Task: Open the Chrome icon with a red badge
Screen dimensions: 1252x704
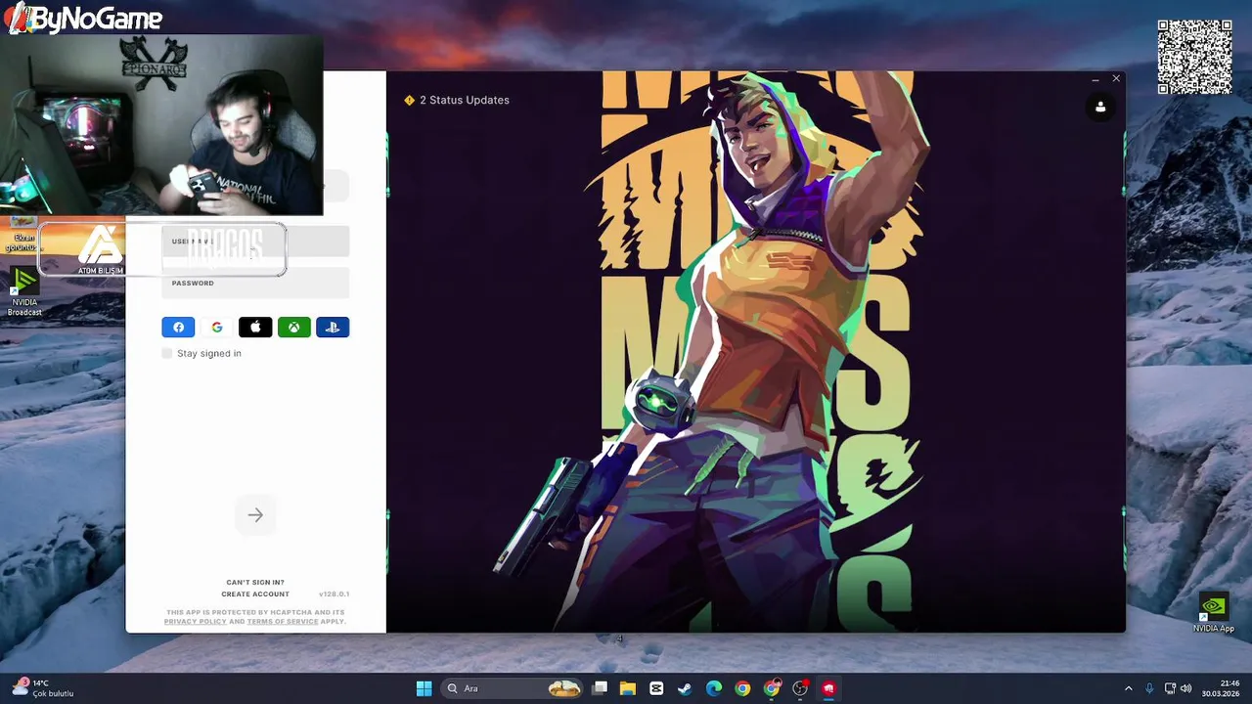Action: click(772, 688)
